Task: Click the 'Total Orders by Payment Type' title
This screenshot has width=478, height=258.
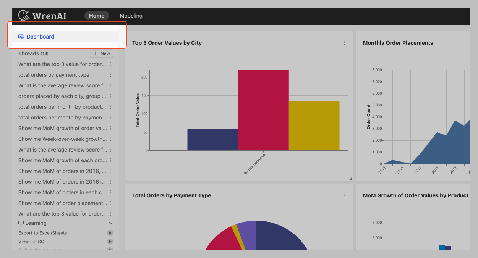Action: click(x=172, y=195)
